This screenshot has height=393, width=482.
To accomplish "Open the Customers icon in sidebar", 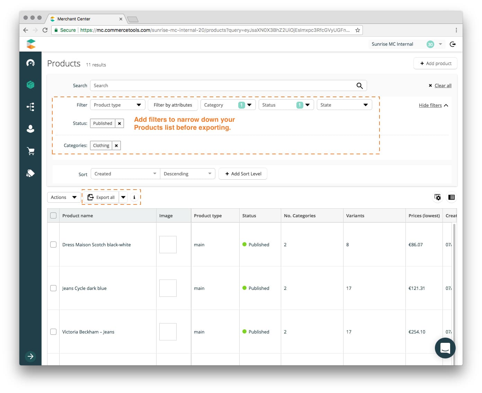I will [30, 129].
